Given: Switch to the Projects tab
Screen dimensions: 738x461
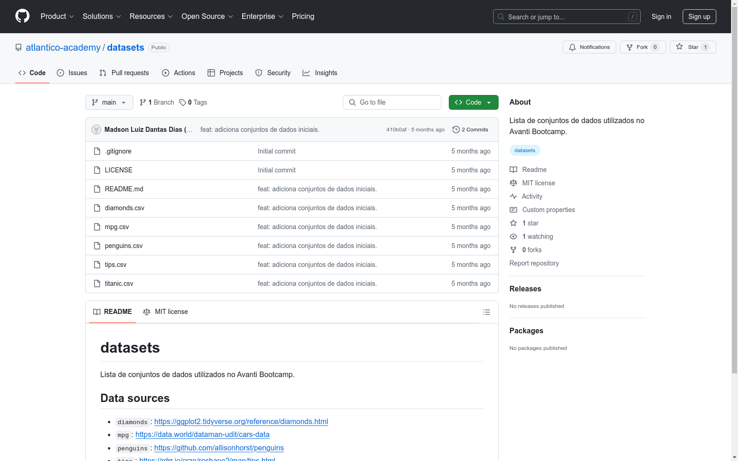Looking at the screenshot, I should [225, 73].
